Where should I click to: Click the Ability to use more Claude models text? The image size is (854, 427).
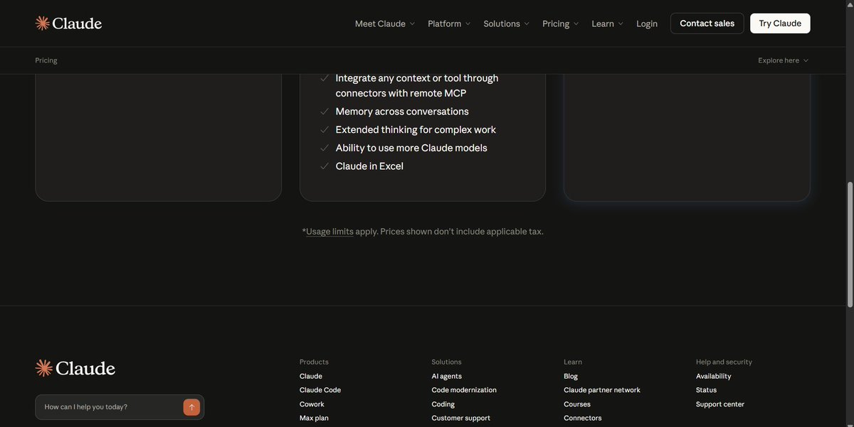click(x=411, y=148)
